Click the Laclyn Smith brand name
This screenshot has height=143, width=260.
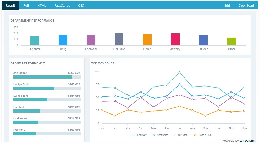(22, 84)
